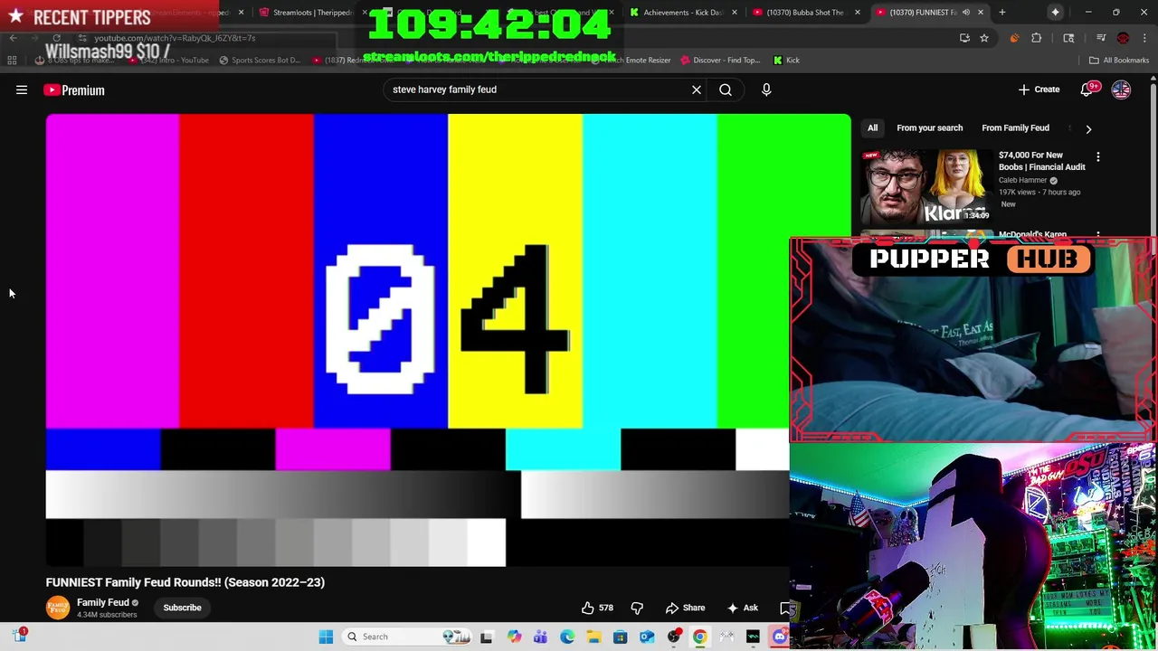The image size is (1158, 651).
Task: Open the widgets icon with badge
Action: [20, 636]
